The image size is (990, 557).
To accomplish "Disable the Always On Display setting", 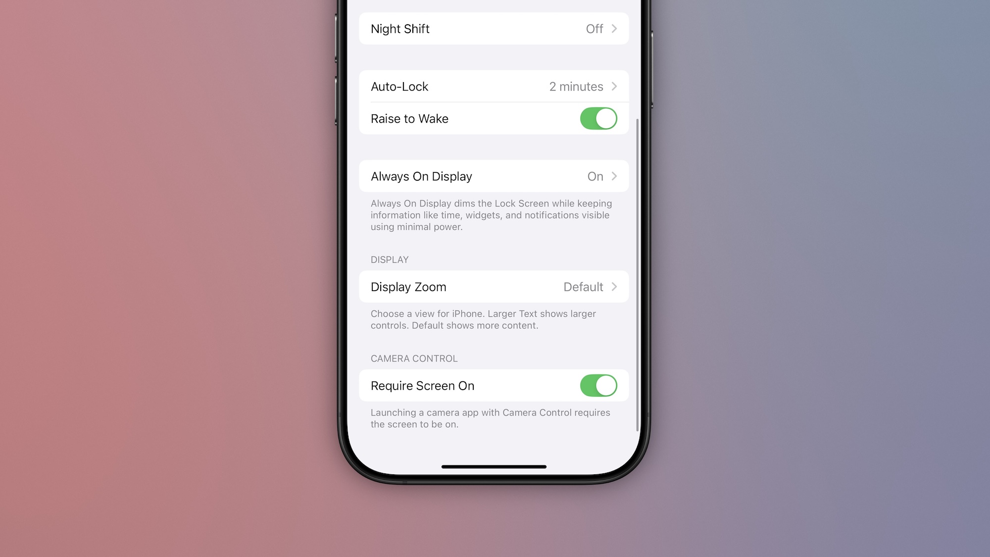I will click(x=494, y=176).
